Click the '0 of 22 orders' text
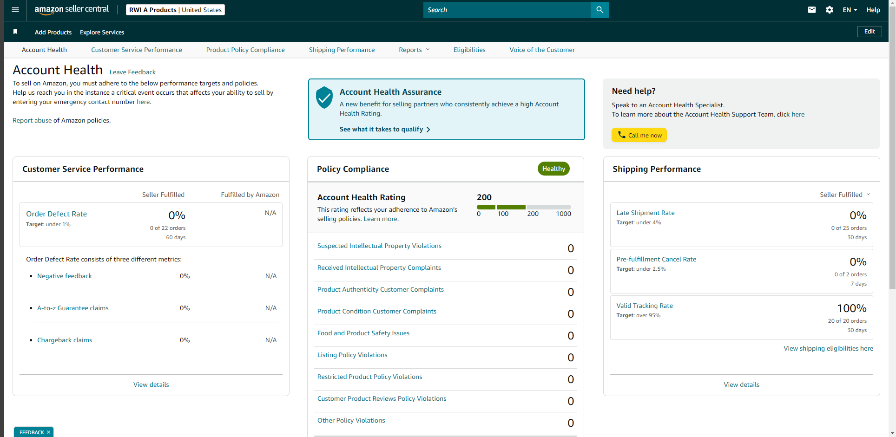Viewport: 896px width, 437px height. pos(168,228)
